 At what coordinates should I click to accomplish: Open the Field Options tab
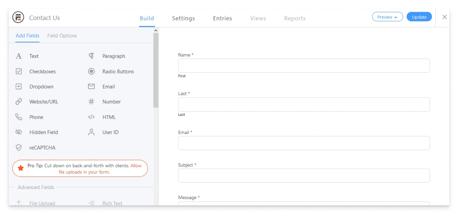pos(62,36)
